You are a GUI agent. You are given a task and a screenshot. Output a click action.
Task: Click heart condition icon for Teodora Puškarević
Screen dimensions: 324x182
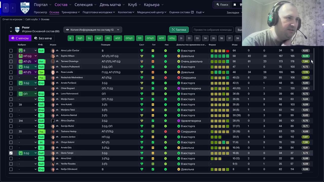(142, 67)
